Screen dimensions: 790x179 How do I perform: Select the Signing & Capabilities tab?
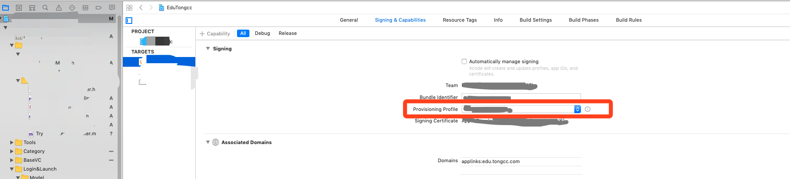point(400,20)
